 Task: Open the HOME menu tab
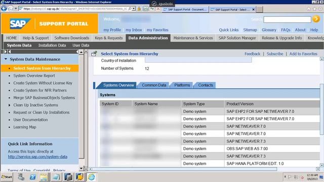[x=12, y=38]
